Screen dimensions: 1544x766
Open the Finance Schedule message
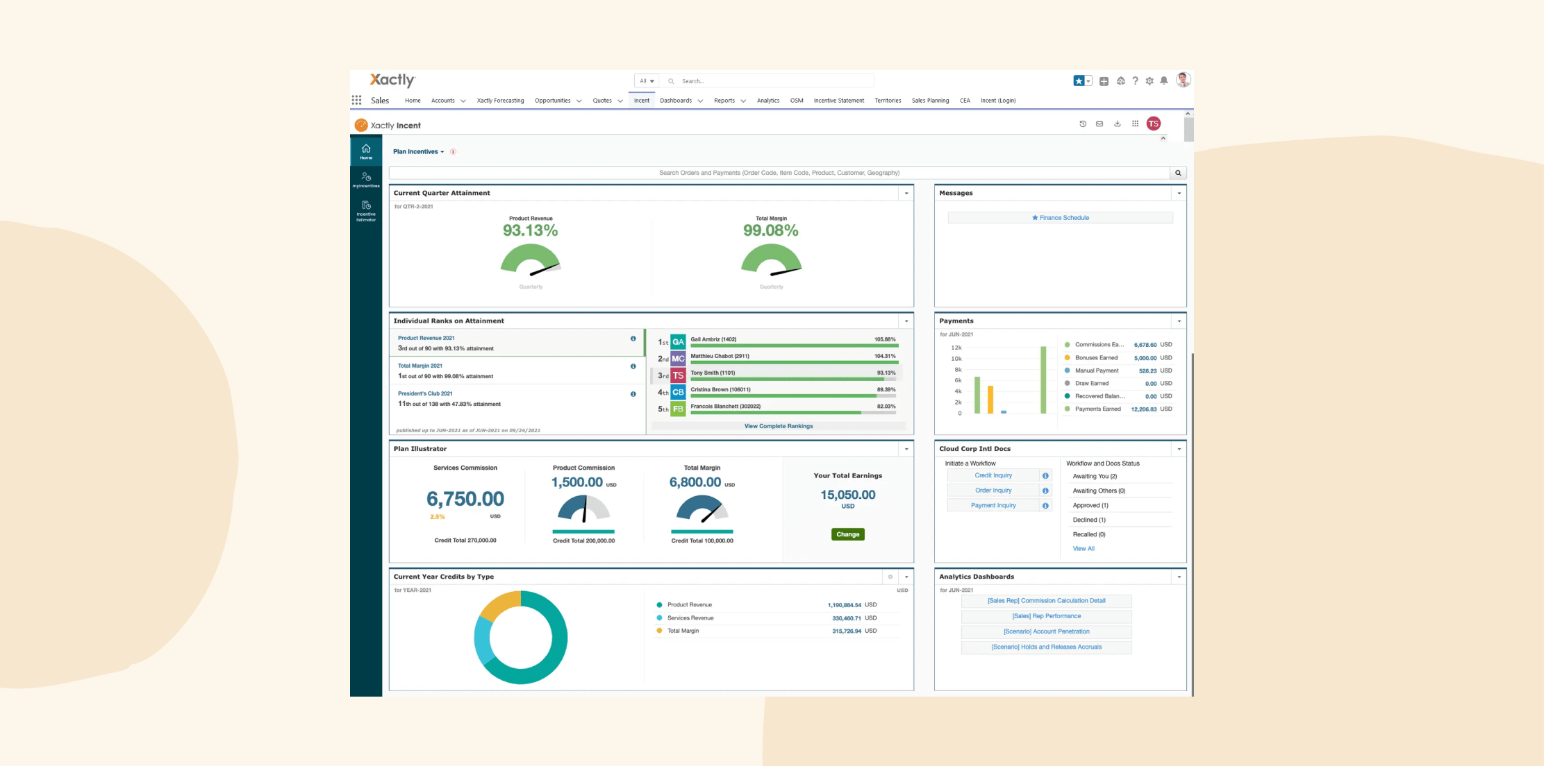[1061, 218]
